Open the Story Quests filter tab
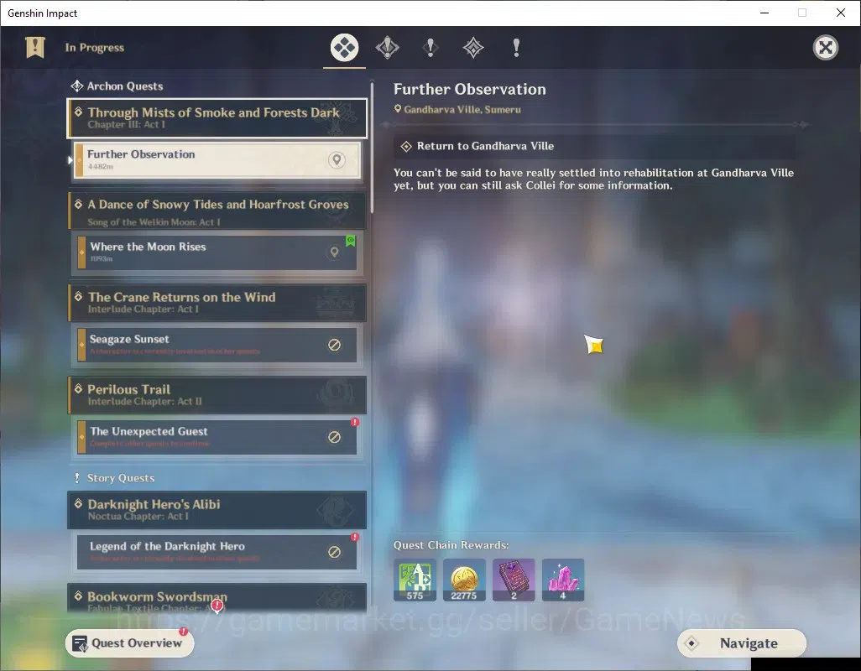 (x=430, y=48)
